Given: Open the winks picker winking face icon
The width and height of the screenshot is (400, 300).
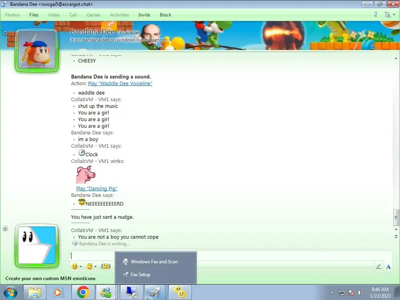Looking at the screenshot, I should (89, 266).
